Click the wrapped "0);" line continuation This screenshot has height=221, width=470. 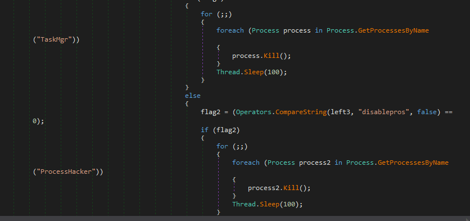38,121
